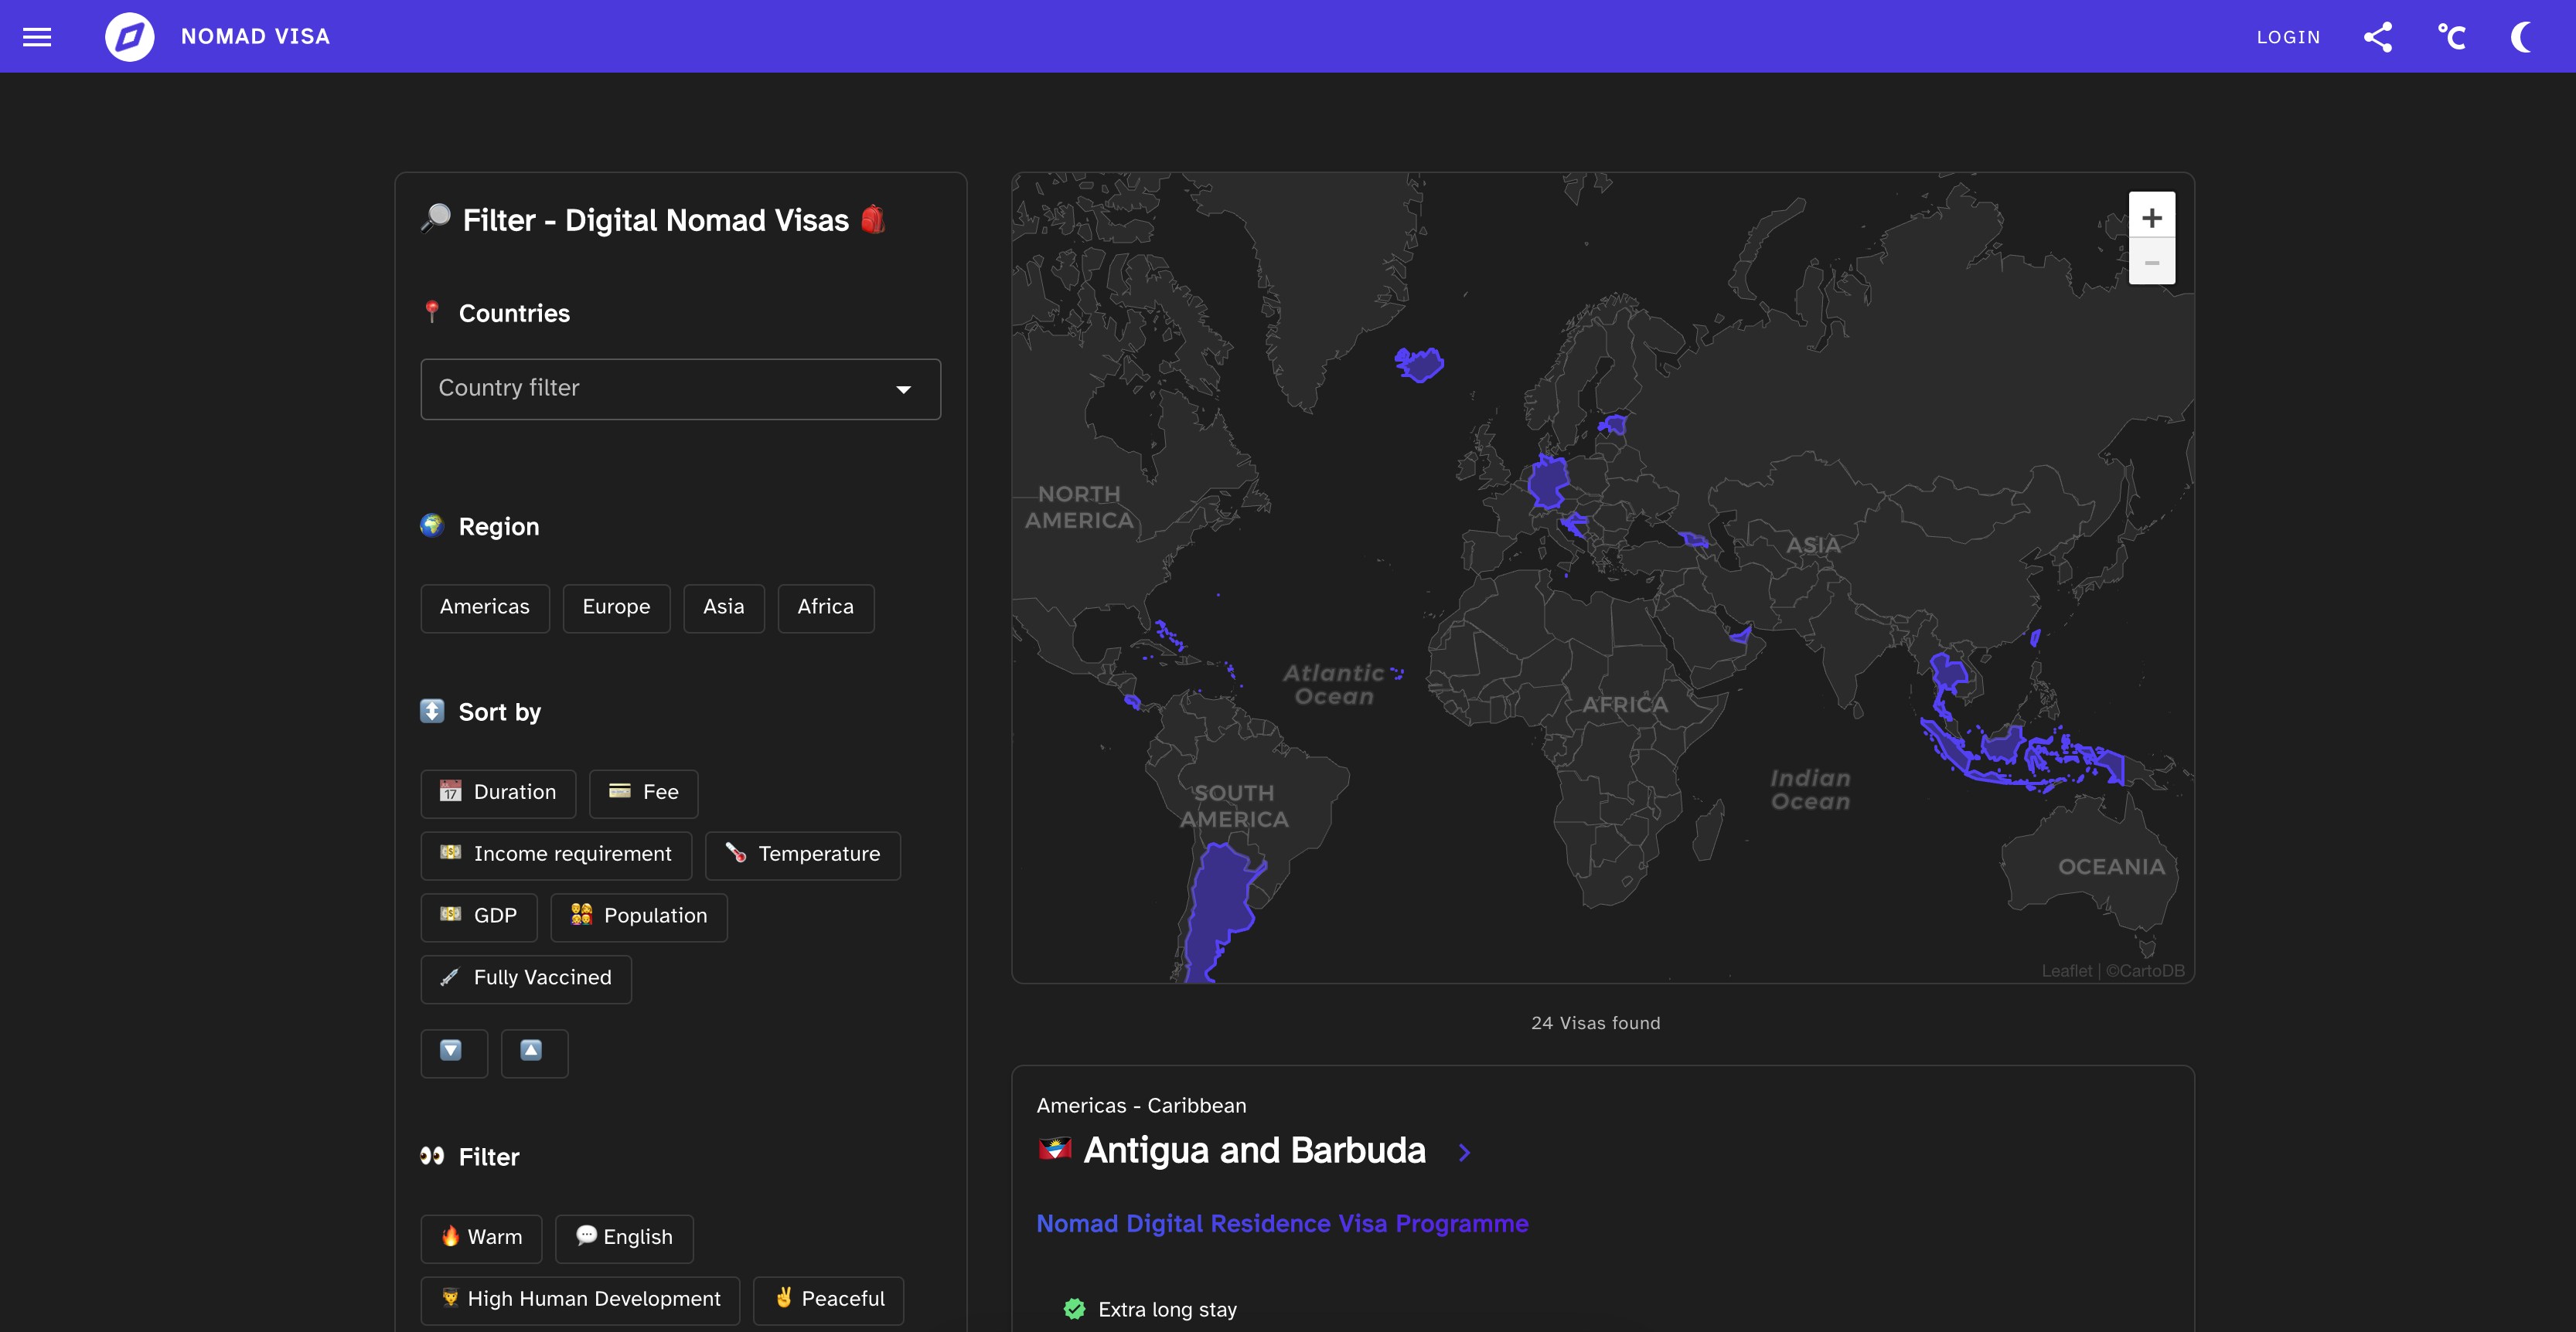The width and height of the screenshot is (2576, 1332).
Task: Sort descending with down arrow button
Action: pos(453,1052)
